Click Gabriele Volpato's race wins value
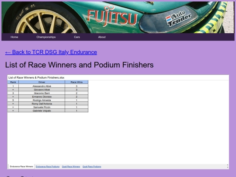The width and height of the screenshot is (236, 177). coord(76,111)
